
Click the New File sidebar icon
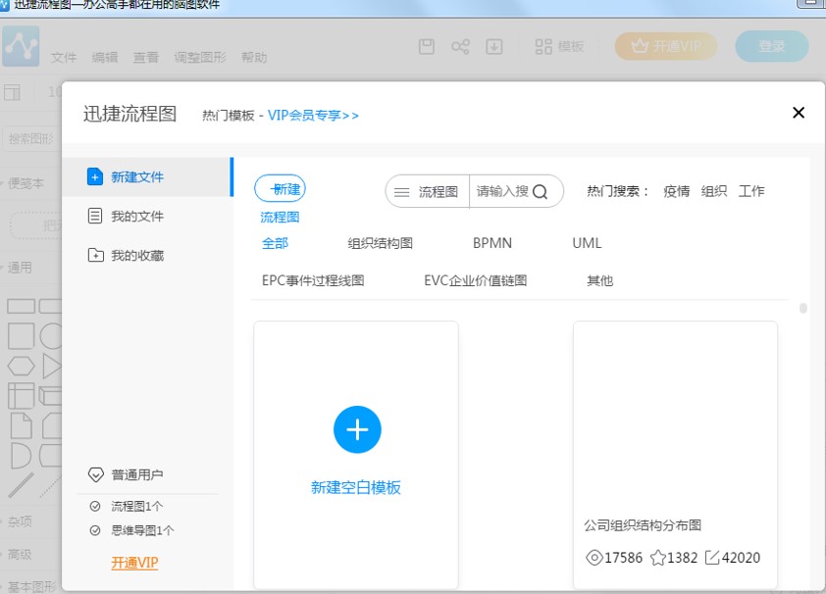[95, 177]
